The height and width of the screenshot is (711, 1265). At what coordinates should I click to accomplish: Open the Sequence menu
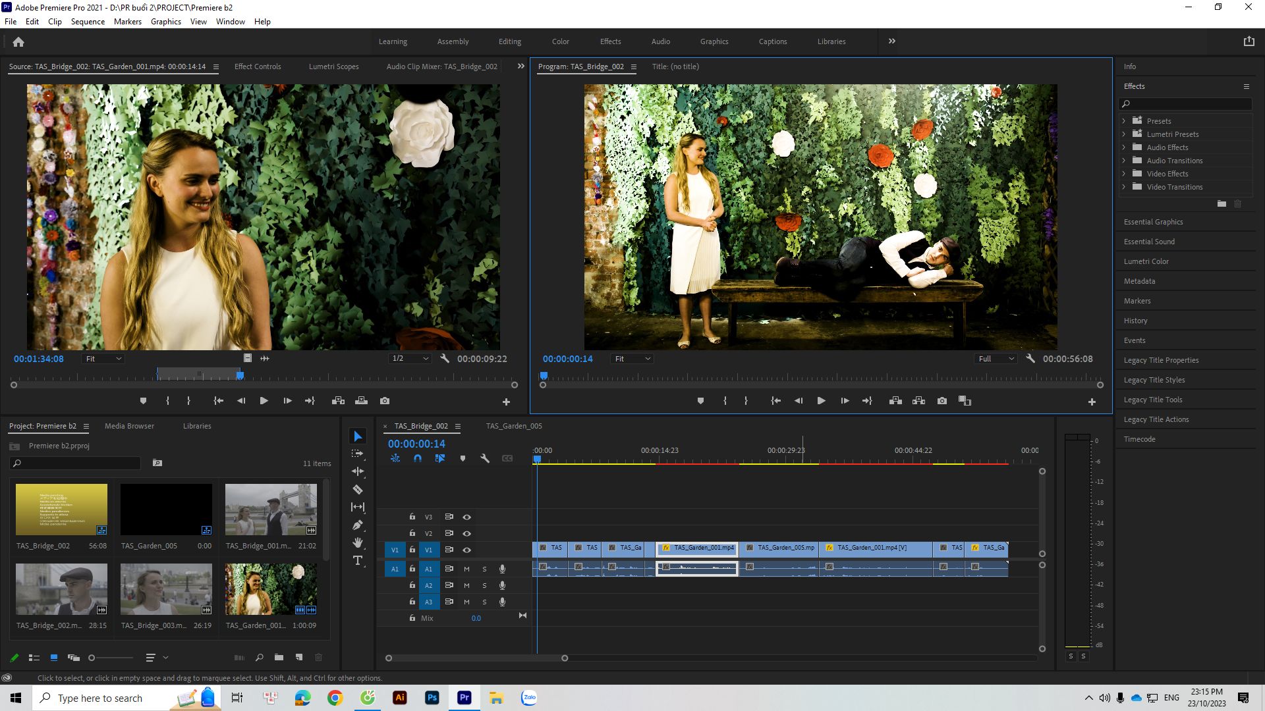(88, 22)
